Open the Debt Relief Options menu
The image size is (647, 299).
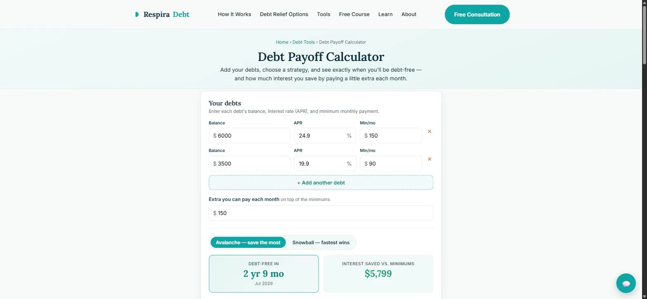tap(284, 14)
